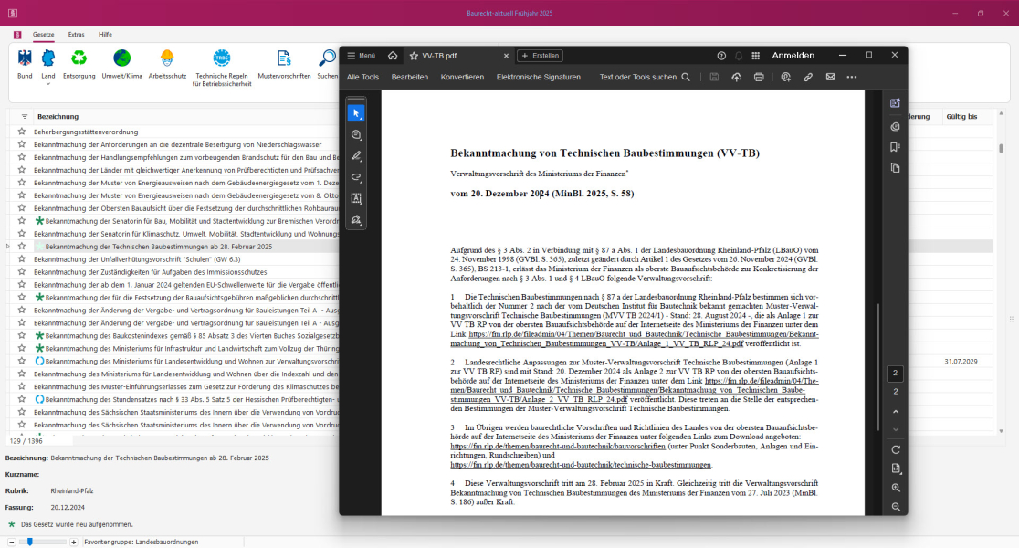Open Acrobat help question-mark icon
Viewport: 1019px width, 548px height.
(x=720, y=56)
